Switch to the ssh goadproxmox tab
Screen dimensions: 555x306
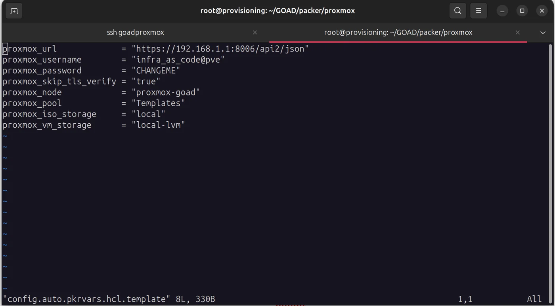click(135, 33)
